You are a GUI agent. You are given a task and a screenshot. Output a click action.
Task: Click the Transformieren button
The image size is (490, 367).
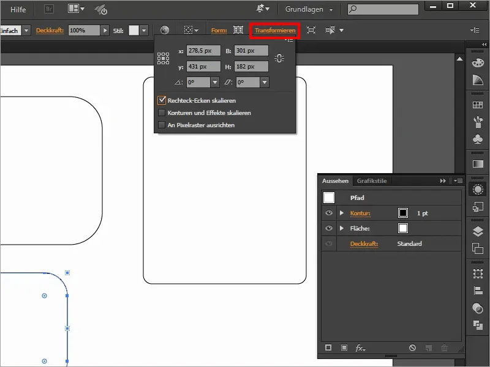coord(274,29)
